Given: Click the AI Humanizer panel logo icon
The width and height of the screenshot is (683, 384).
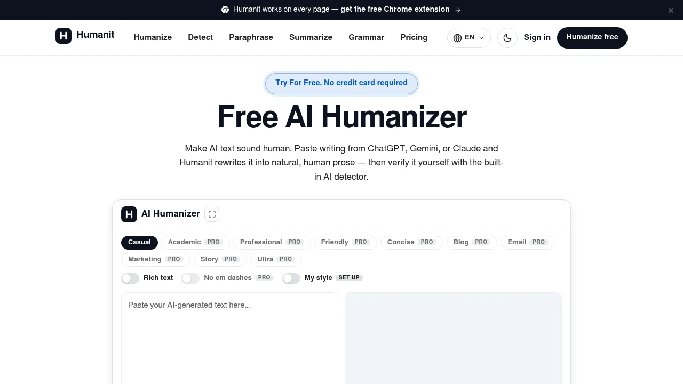Looking at the screenshot, I should point(129,214).
